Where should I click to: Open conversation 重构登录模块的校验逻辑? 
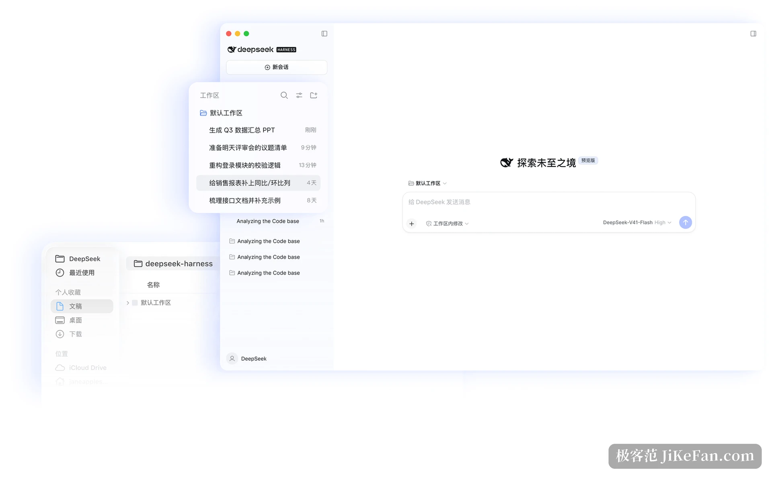[258, 165]
